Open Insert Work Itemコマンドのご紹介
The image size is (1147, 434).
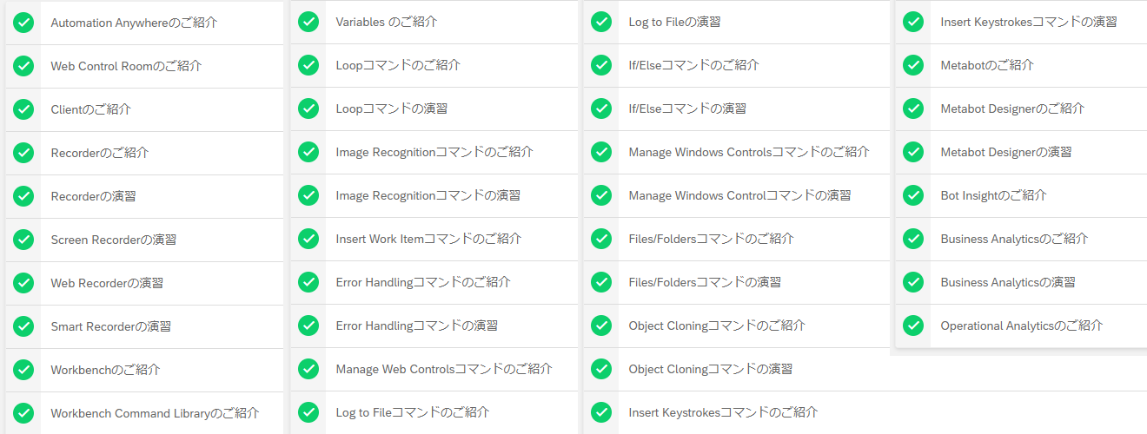pyautogui.click(x=434, y=239)
